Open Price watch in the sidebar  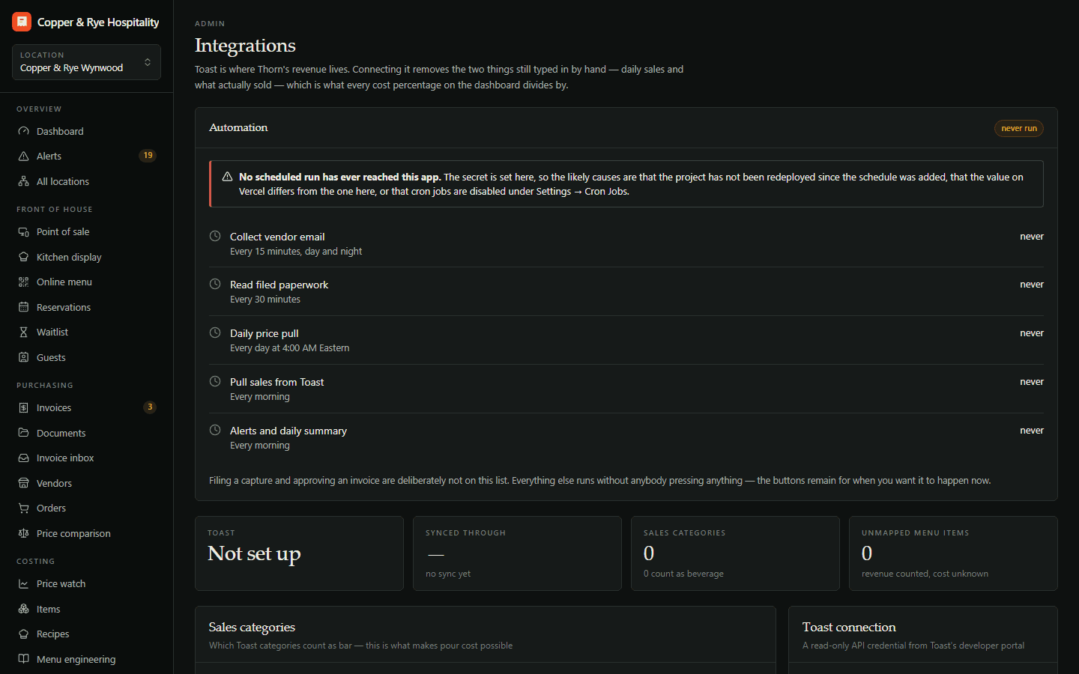click(86, 583)
